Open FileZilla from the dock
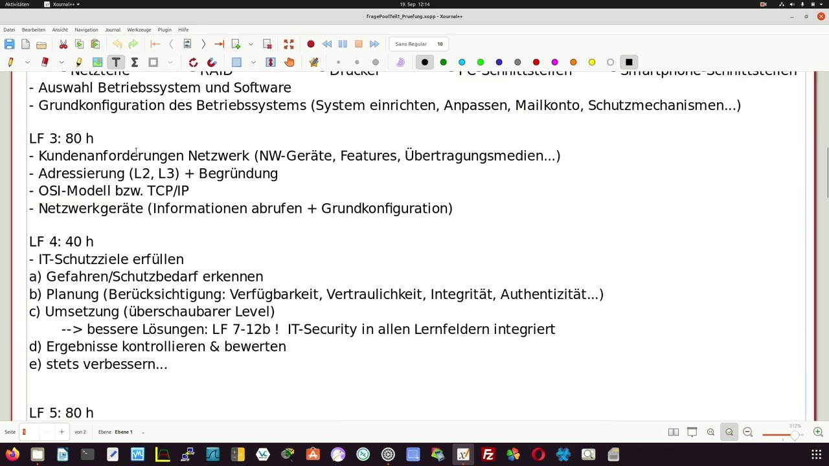Viewport: 829px width, 466px height. 488,454
